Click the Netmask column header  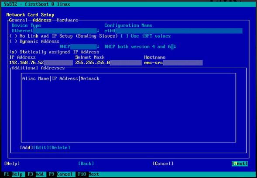point(90,79)
